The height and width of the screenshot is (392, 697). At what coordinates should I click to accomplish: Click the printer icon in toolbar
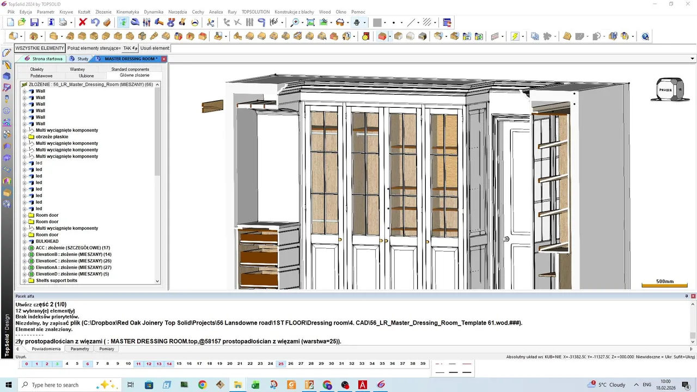(63, 22)
